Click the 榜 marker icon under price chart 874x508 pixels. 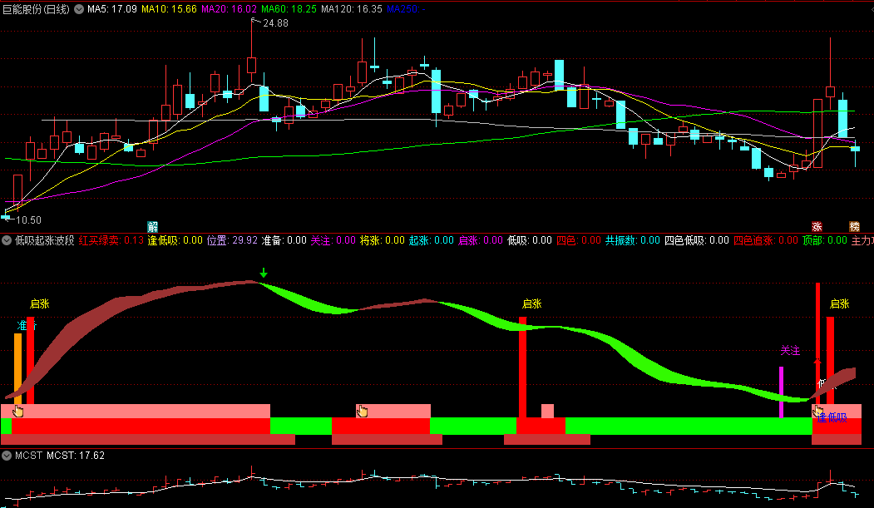854,227
